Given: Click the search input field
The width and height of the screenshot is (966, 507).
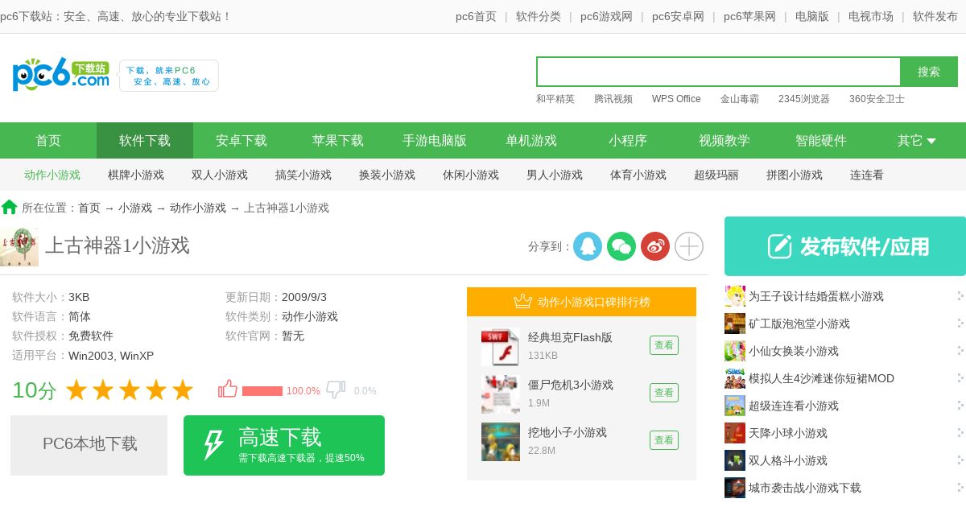Looking at the screenshot, I should pyautogui.click(x=719, y=72).
